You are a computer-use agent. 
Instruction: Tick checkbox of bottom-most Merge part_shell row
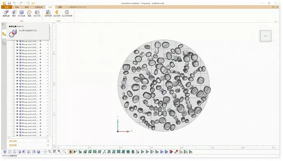coord(14,135)
